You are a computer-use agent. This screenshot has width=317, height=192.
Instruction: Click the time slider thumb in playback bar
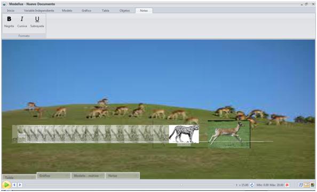[x=181, y=185]
